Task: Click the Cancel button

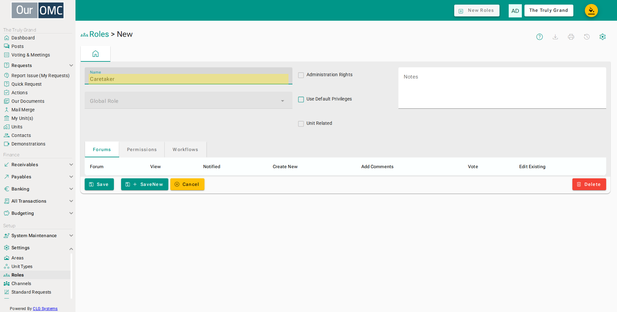Action: coord(187,184)
